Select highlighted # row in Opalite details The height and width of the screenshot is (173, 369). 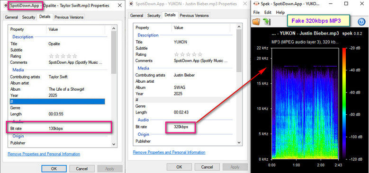(x=57, y=102)
